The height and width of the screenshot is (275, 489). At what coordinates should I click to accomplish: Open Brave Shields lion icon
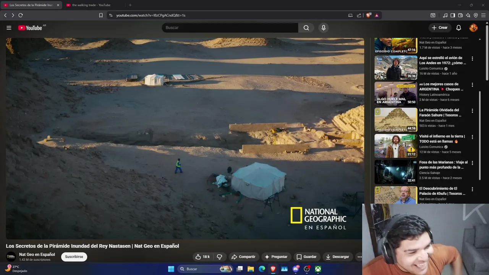point(368,15)
